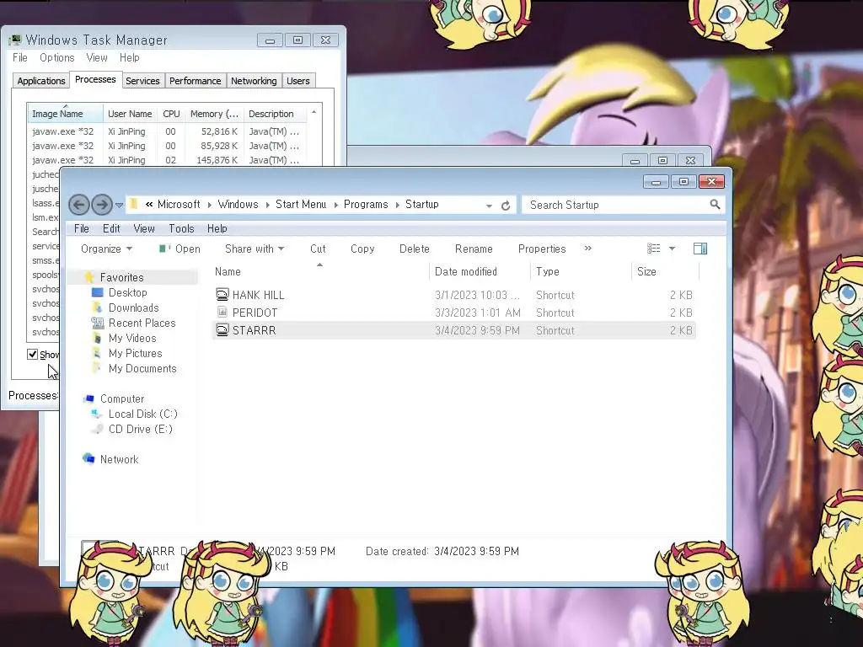Select the PERIDOT shortcut icon
This screenshot has height=647, width=863.
tap(222, 313)
